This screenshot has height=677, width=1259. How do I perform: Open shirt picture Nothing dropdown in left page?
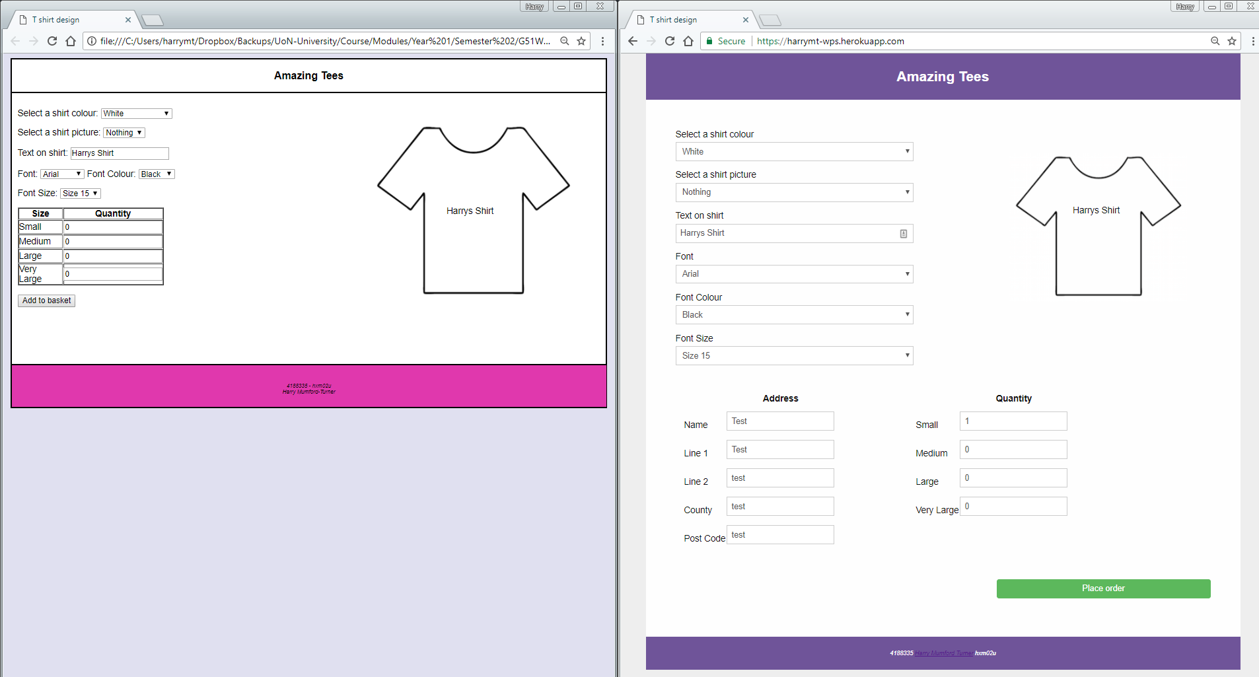[124, 133]
